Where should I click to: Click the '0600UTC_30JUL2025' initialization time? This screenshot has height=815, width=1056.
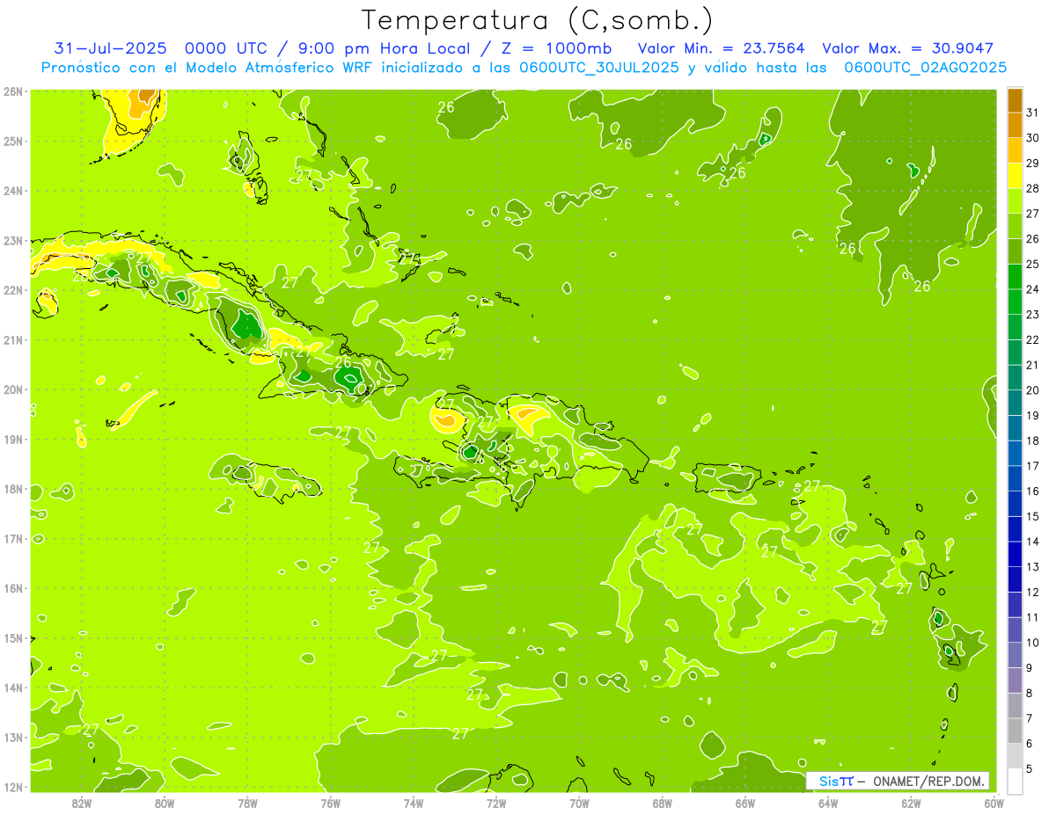[x=600, y=68]
